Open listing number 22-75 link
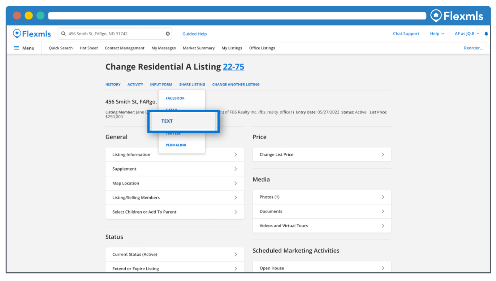The width and height of the screenshot is (496, 281). [233, 67]
